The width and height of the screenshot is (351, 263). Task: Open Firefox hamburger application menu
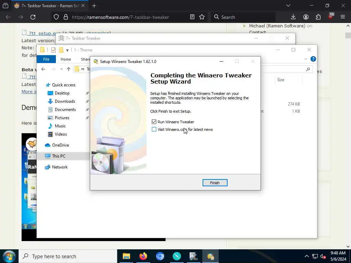coord(343,17)
